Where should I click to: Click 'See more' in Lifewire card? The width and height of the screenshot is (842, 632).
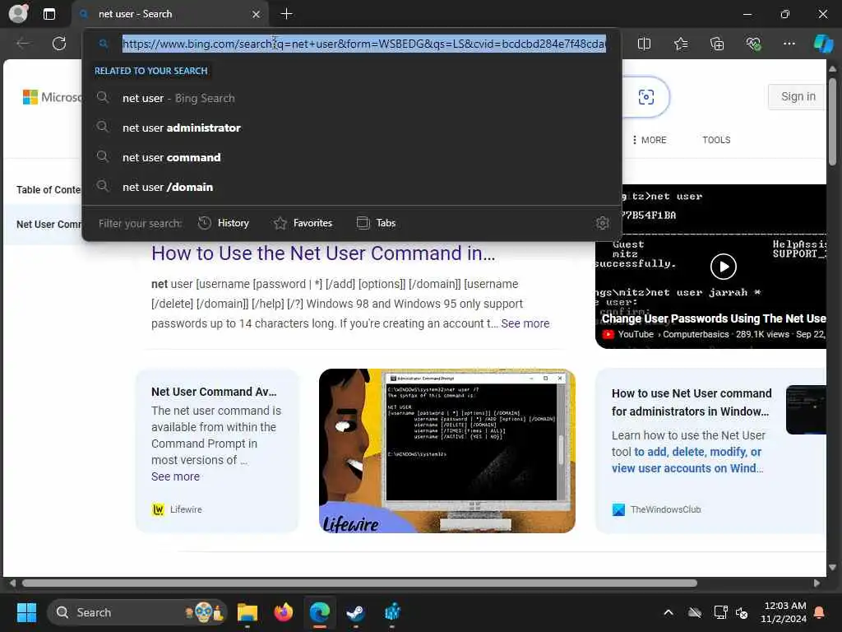176,476
